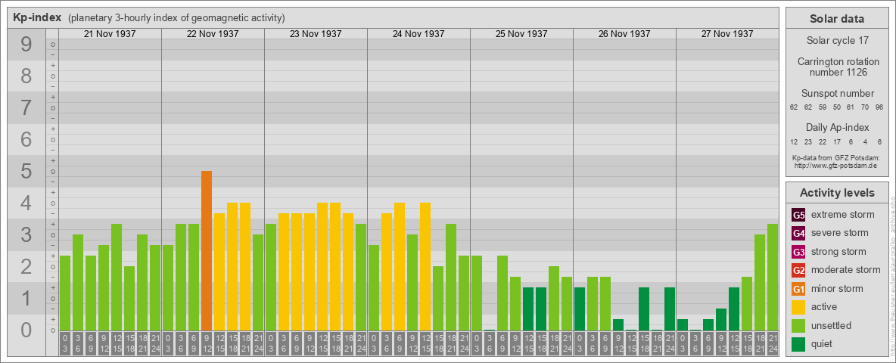896x363 pixels.
Task: Select the 21 Nov 1937 date header
Action: [110, 34]
